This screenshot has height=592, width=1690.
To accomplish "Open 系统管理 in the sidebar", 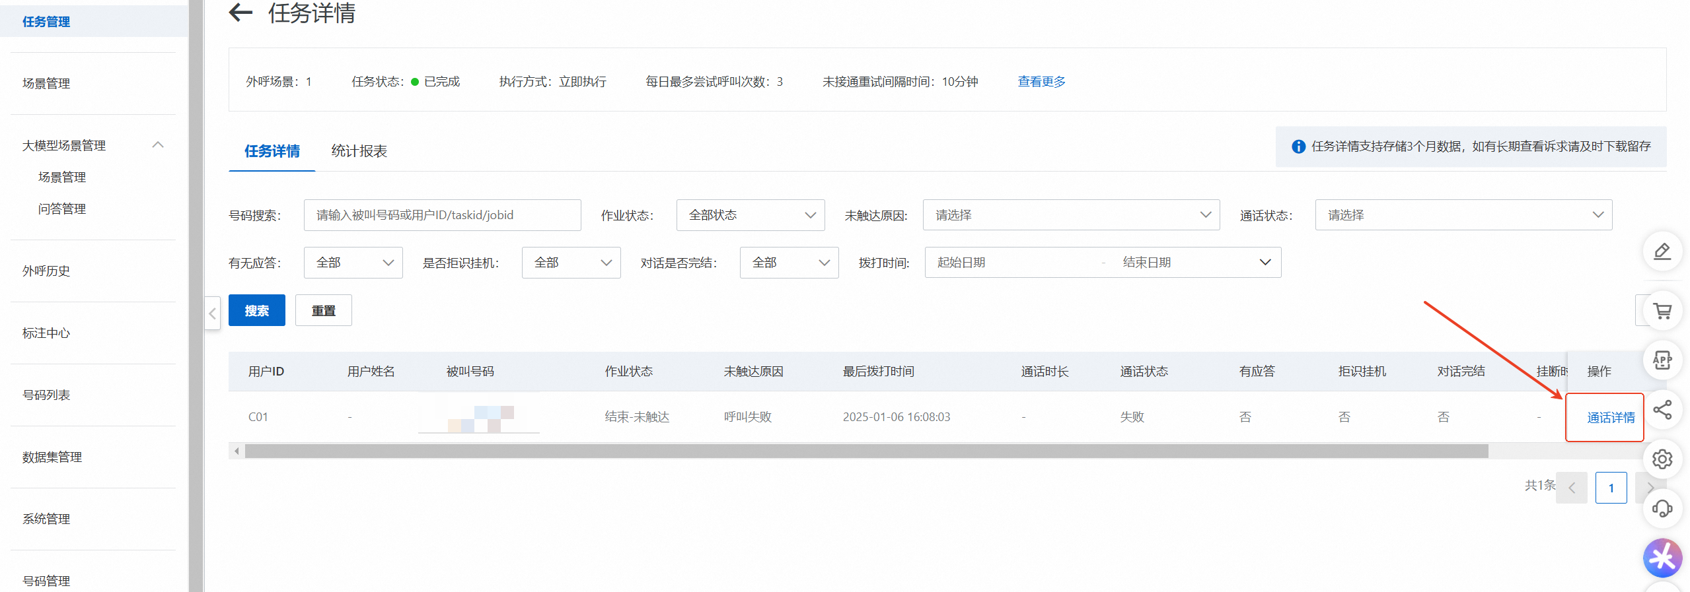I will click(x=46, y=519).
